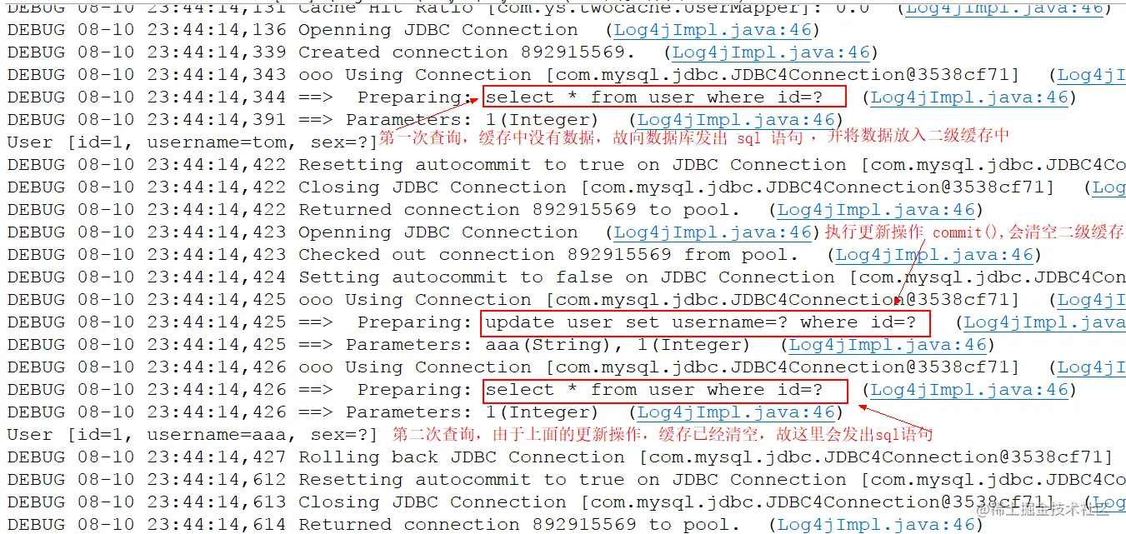This screenshot has width=1126, height=534.
Task: Click the first red-boxed select * from user statement
Action: tap(664, 97)
